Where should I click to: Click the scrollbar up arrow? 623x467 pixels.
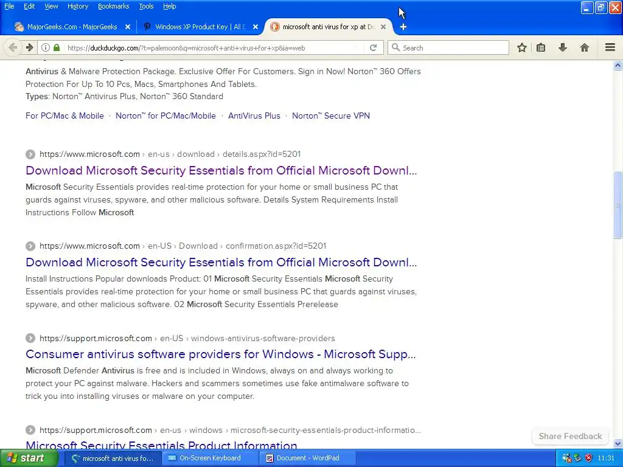618,65
